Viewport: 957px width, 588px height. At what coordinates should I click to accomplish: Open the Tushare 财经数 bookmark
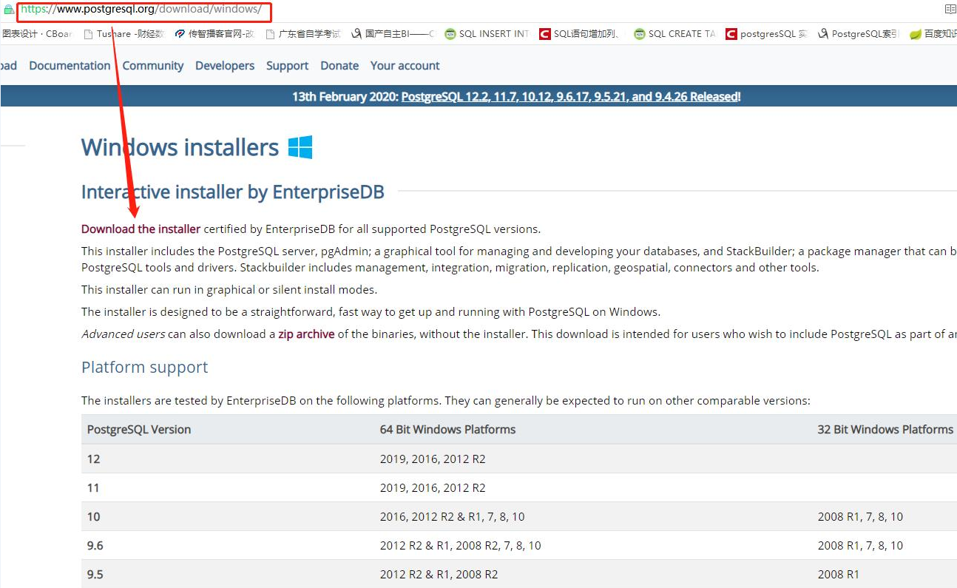124,34
